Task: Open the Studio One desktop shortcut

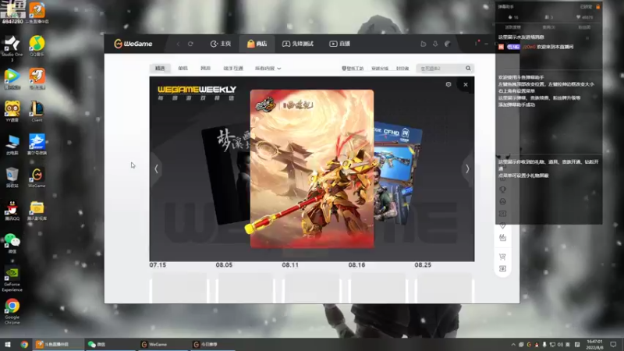Action: [x=12, y=48]
